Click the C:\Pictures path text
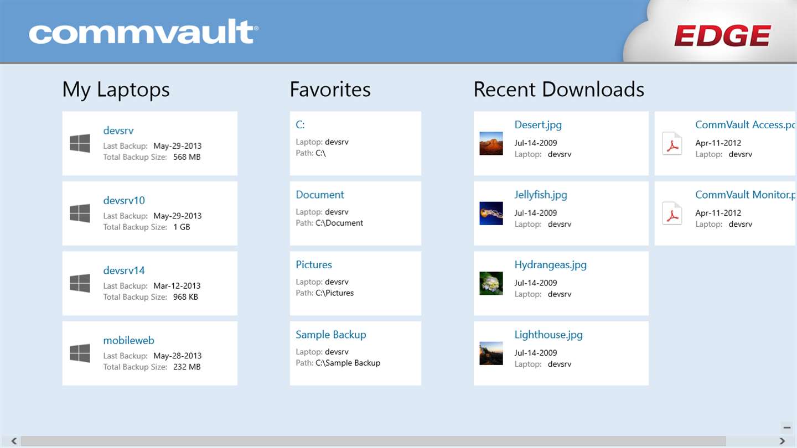Screen dimensions: 797x448 [x=334, y=293]
